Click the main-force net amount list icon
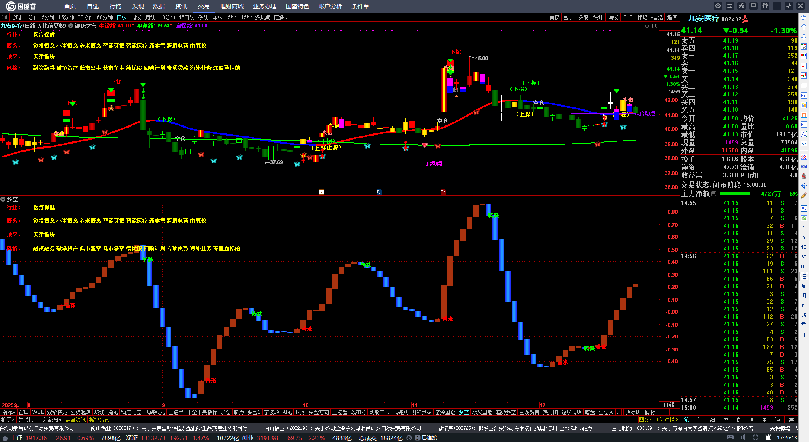Screen dimensions: 809x442 pos(714,194)
